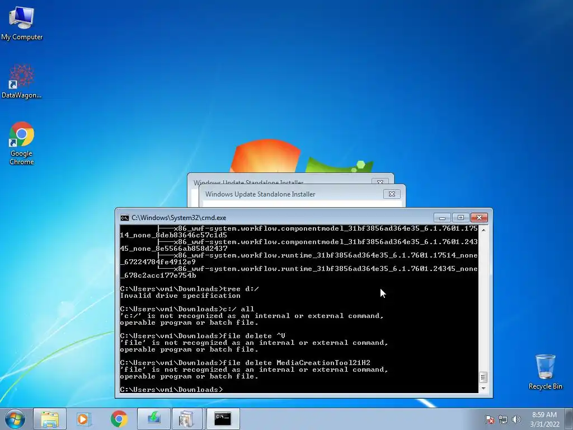Open Windows Explorer from the taskbar
Viewport: 573px width, 430px height.
tap(50, 419)
